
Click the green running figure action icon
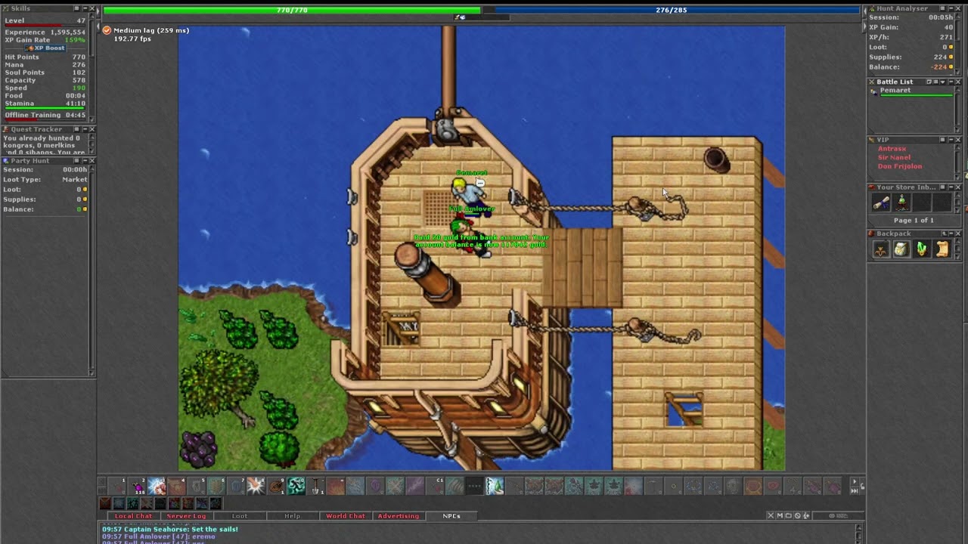(x=296, y=486)
